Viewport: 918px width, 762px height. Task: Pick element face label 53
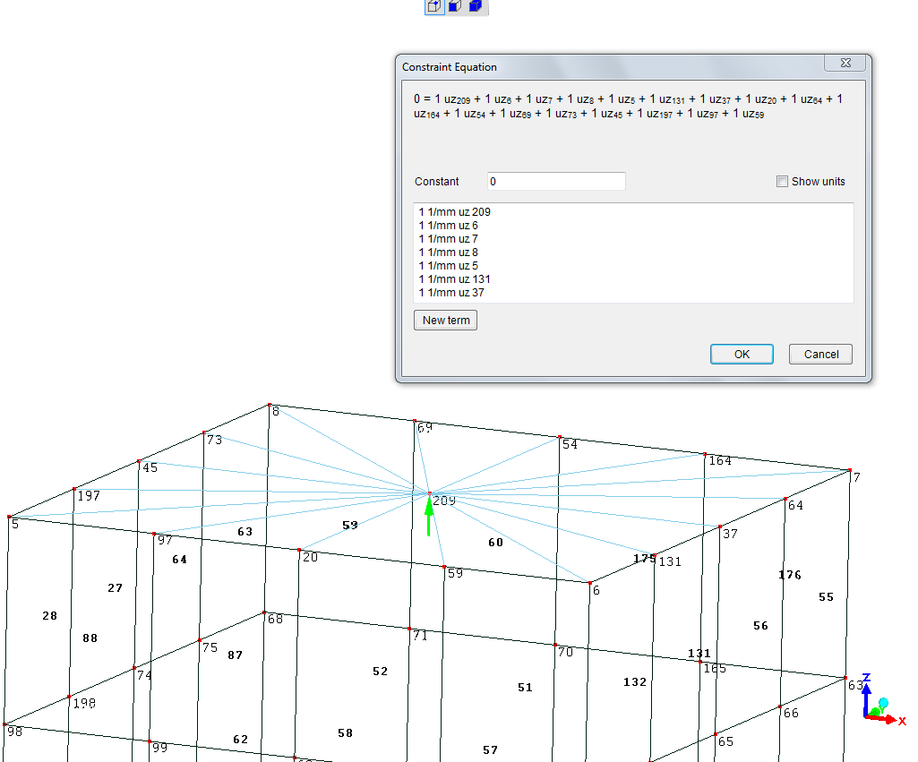click(x=350, y=525)
